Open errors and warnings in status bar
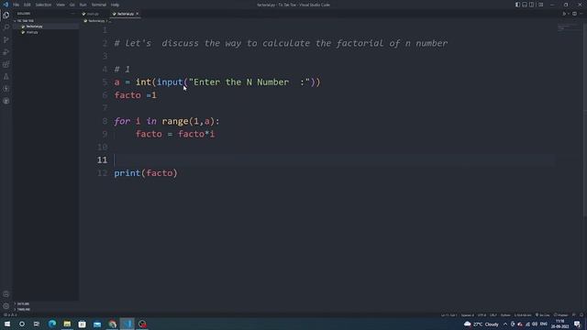 click(x=10, y=315)
